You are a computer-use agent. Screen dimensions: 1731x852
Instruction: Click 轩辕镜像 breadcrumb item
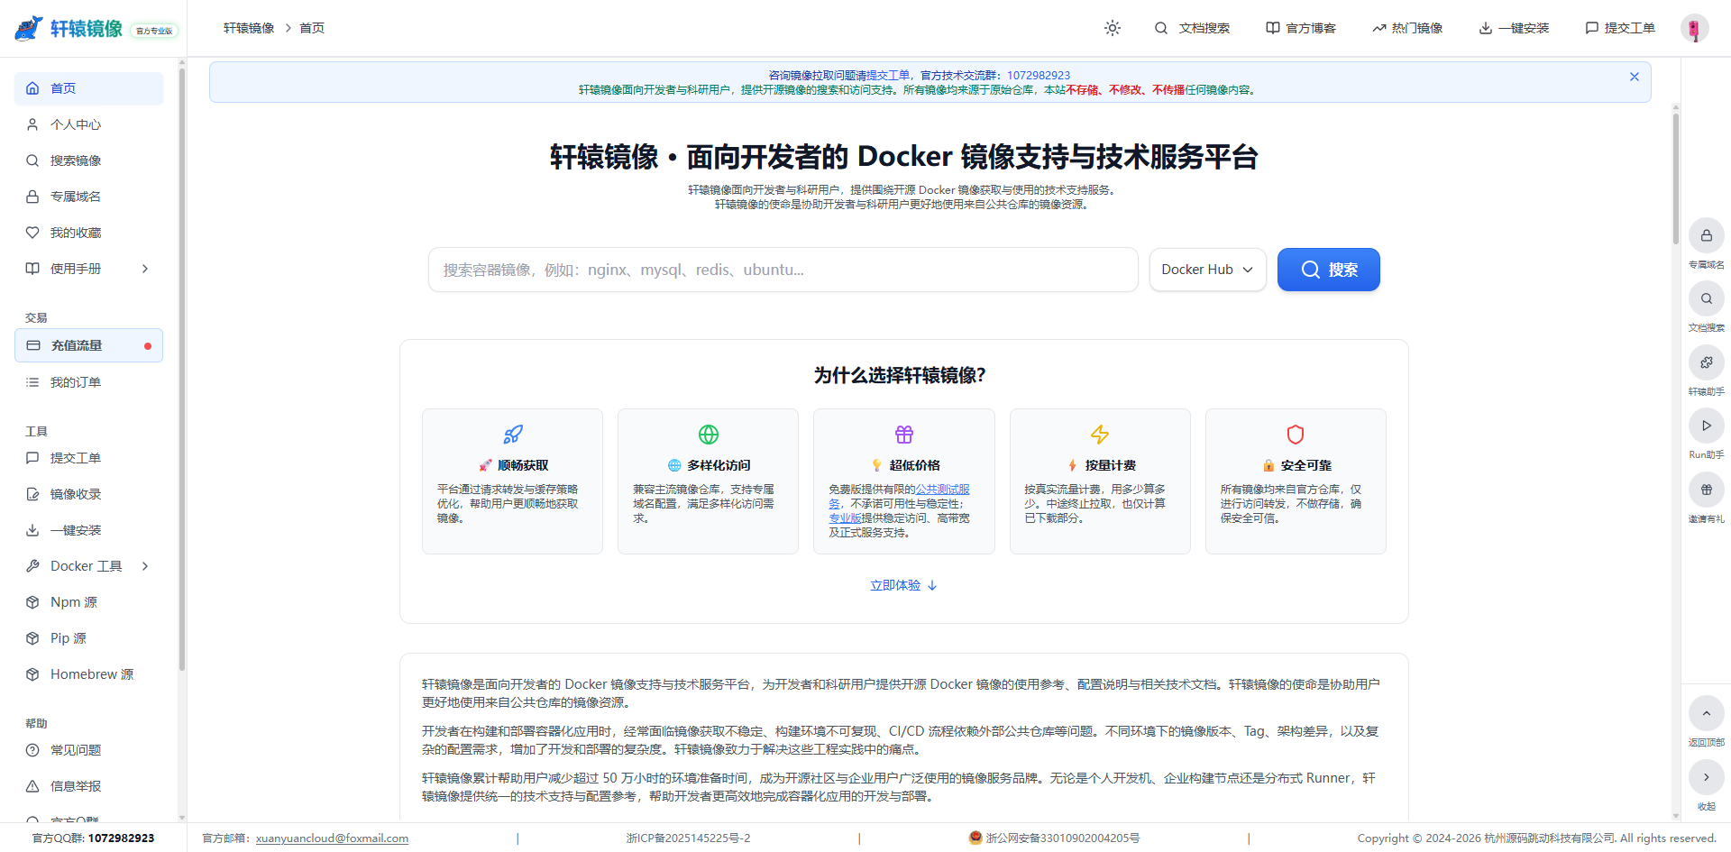(x=249, y=28)
